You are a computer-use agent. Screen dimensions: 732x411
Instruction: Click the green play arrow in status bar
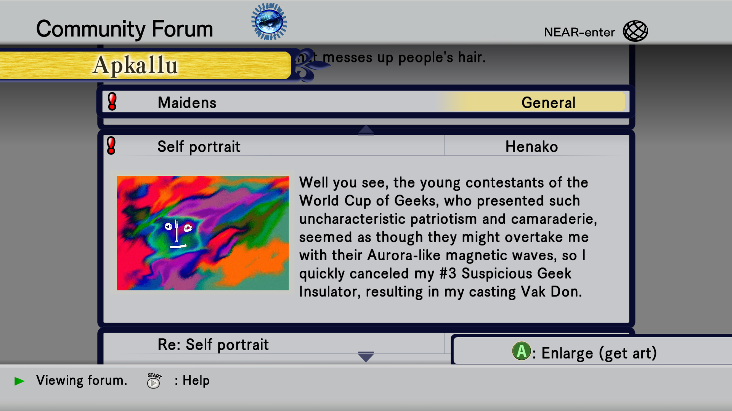pyautogui.click(x=19, y=381)
